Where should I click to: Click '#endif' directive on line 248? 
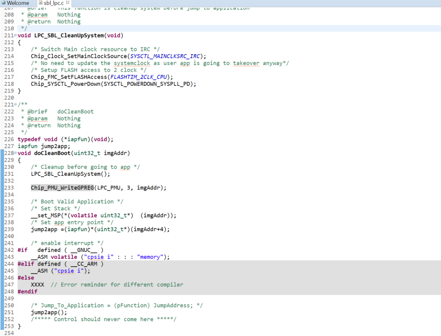27,292
